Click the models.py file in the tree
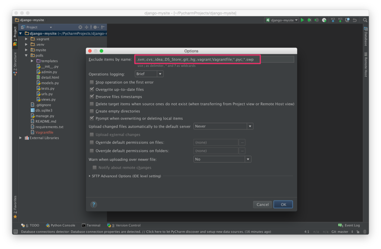This screenshot has height=249, width=381. tap(48, 83)
